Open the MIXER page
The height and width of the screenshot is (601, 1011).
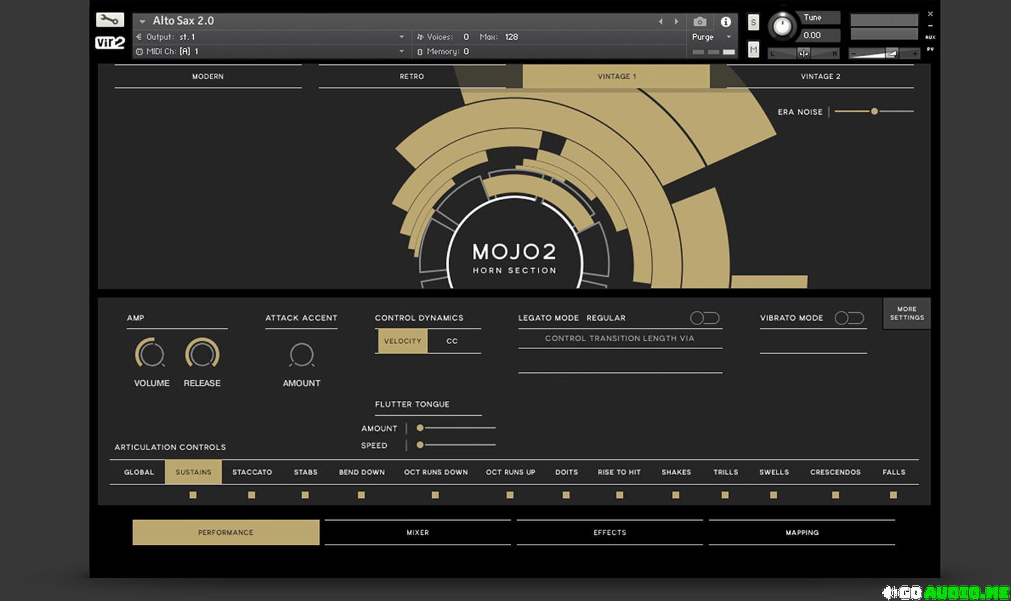(x=417, y=532)
